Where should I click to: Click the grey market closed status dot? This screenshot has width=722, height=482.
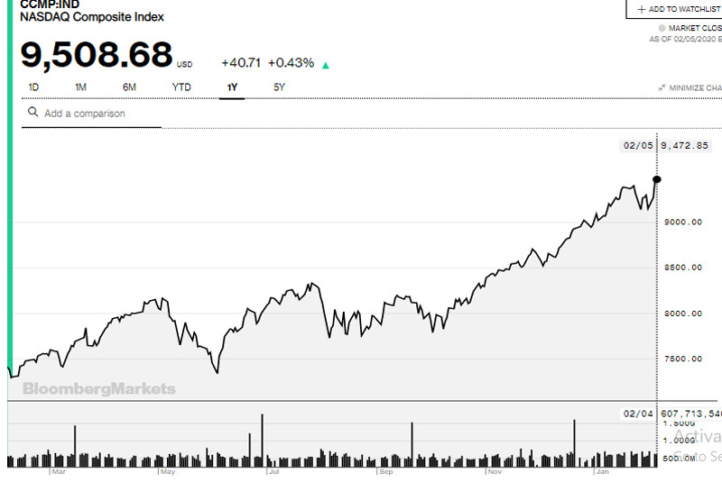pos(662,28)
